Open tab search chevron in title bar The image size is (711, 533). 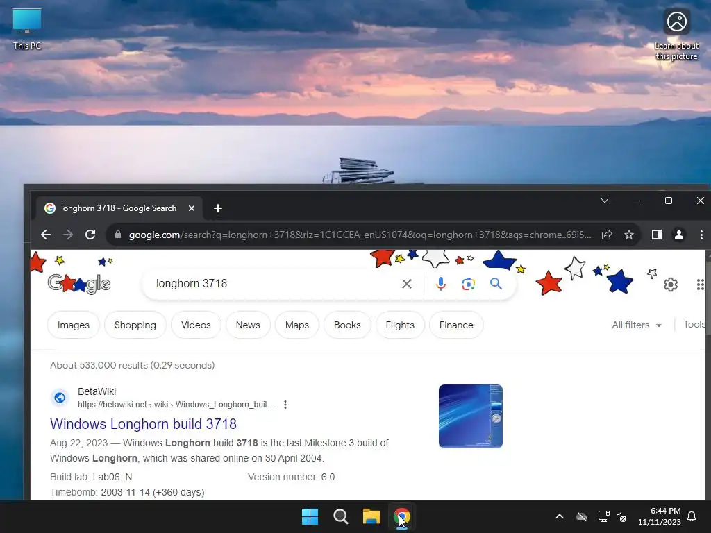[605, 201]
